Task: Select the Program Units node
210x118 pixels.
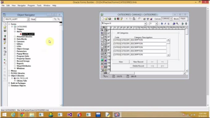Action: click(23, 56)
